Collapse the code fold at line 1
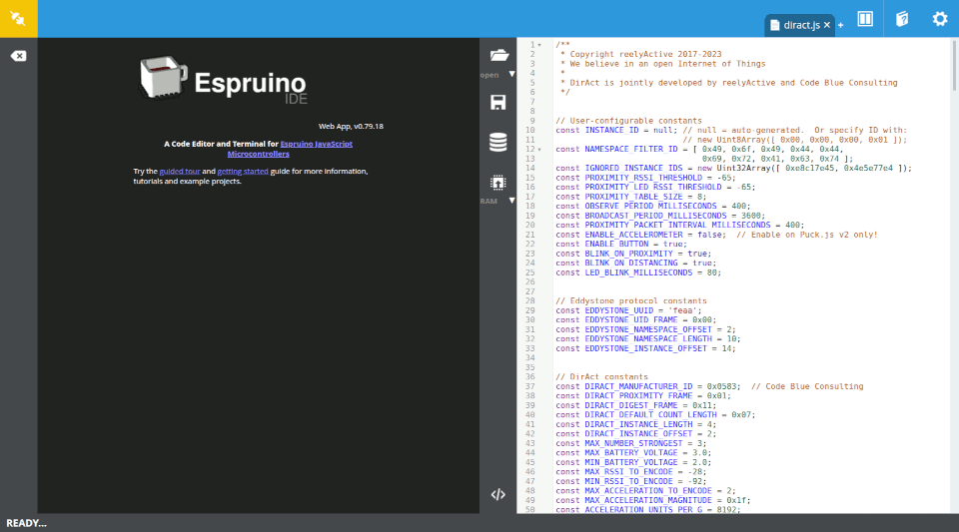Screen dimensions: 959x532 pyautogui.click(x=539, y=45)
